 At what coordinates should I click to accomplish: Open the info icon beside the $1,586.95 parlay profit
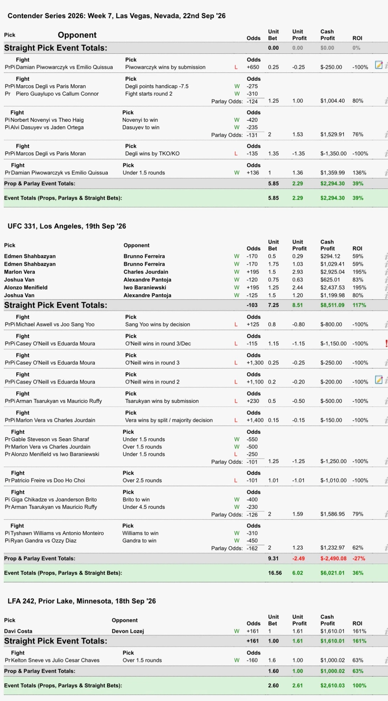pos(386,514)
